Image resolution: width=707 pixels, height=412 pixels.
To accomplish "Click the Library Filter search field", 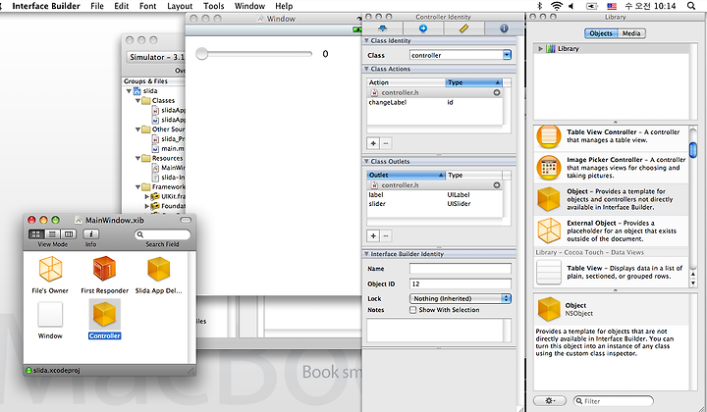I will pos(614,401).
